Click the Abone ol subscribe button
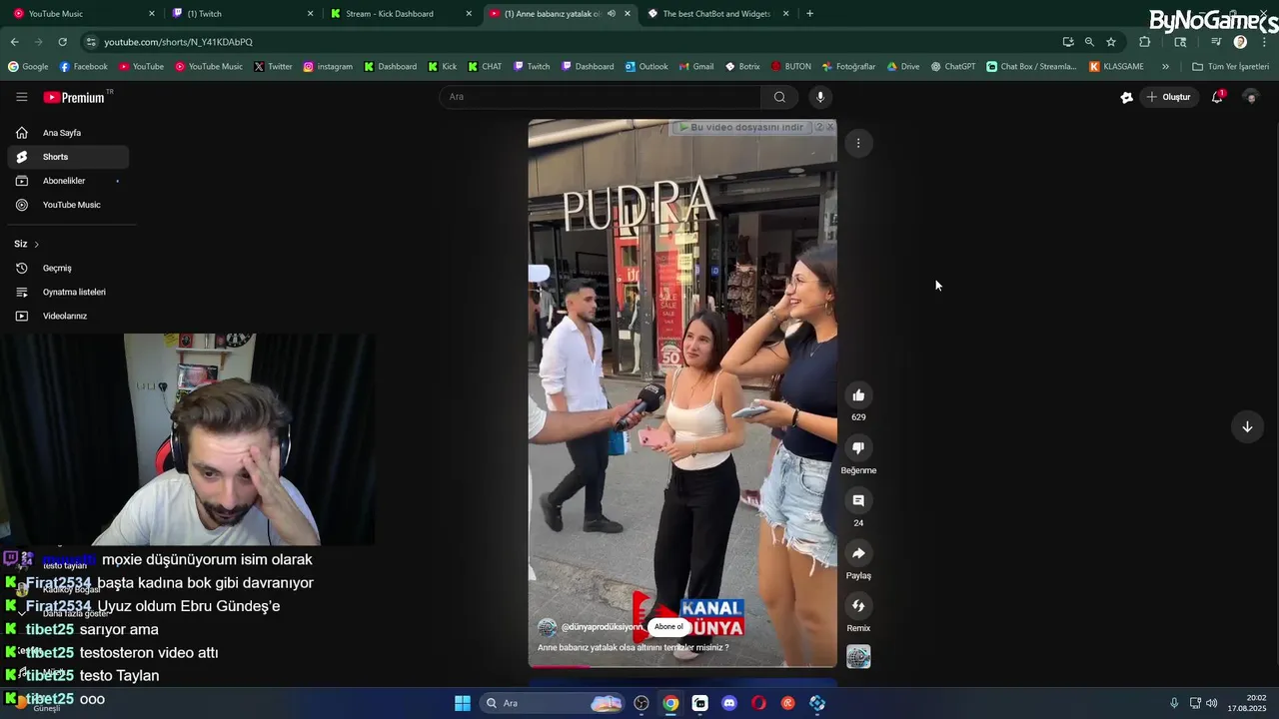 [668, 627]
